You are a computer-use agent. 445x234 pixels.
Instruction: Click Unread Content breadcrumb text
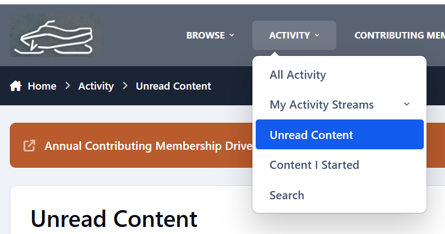pyautogui.click(x=174, y=86)
